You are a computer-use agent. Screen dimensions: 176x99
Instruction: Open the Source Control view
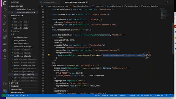coord(5,16)
